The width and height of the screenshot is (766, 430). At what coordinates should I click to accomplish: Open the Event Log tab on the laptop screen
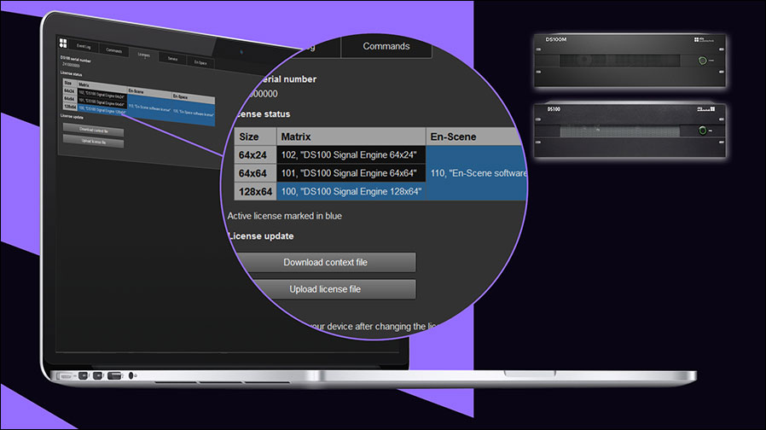pos(84,46)
